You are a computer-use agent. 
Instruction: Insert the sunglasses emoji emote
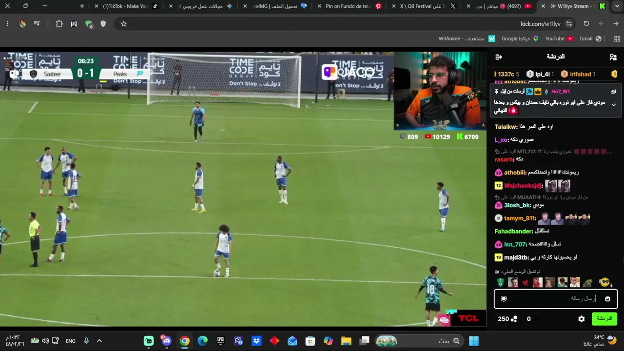tap(604, 282)
